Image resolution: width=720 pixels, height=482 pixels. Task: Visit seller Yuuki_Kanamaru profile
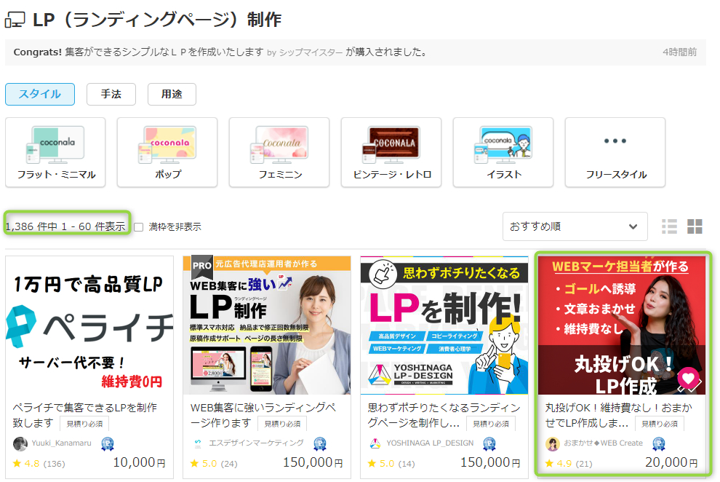point(62,443)
